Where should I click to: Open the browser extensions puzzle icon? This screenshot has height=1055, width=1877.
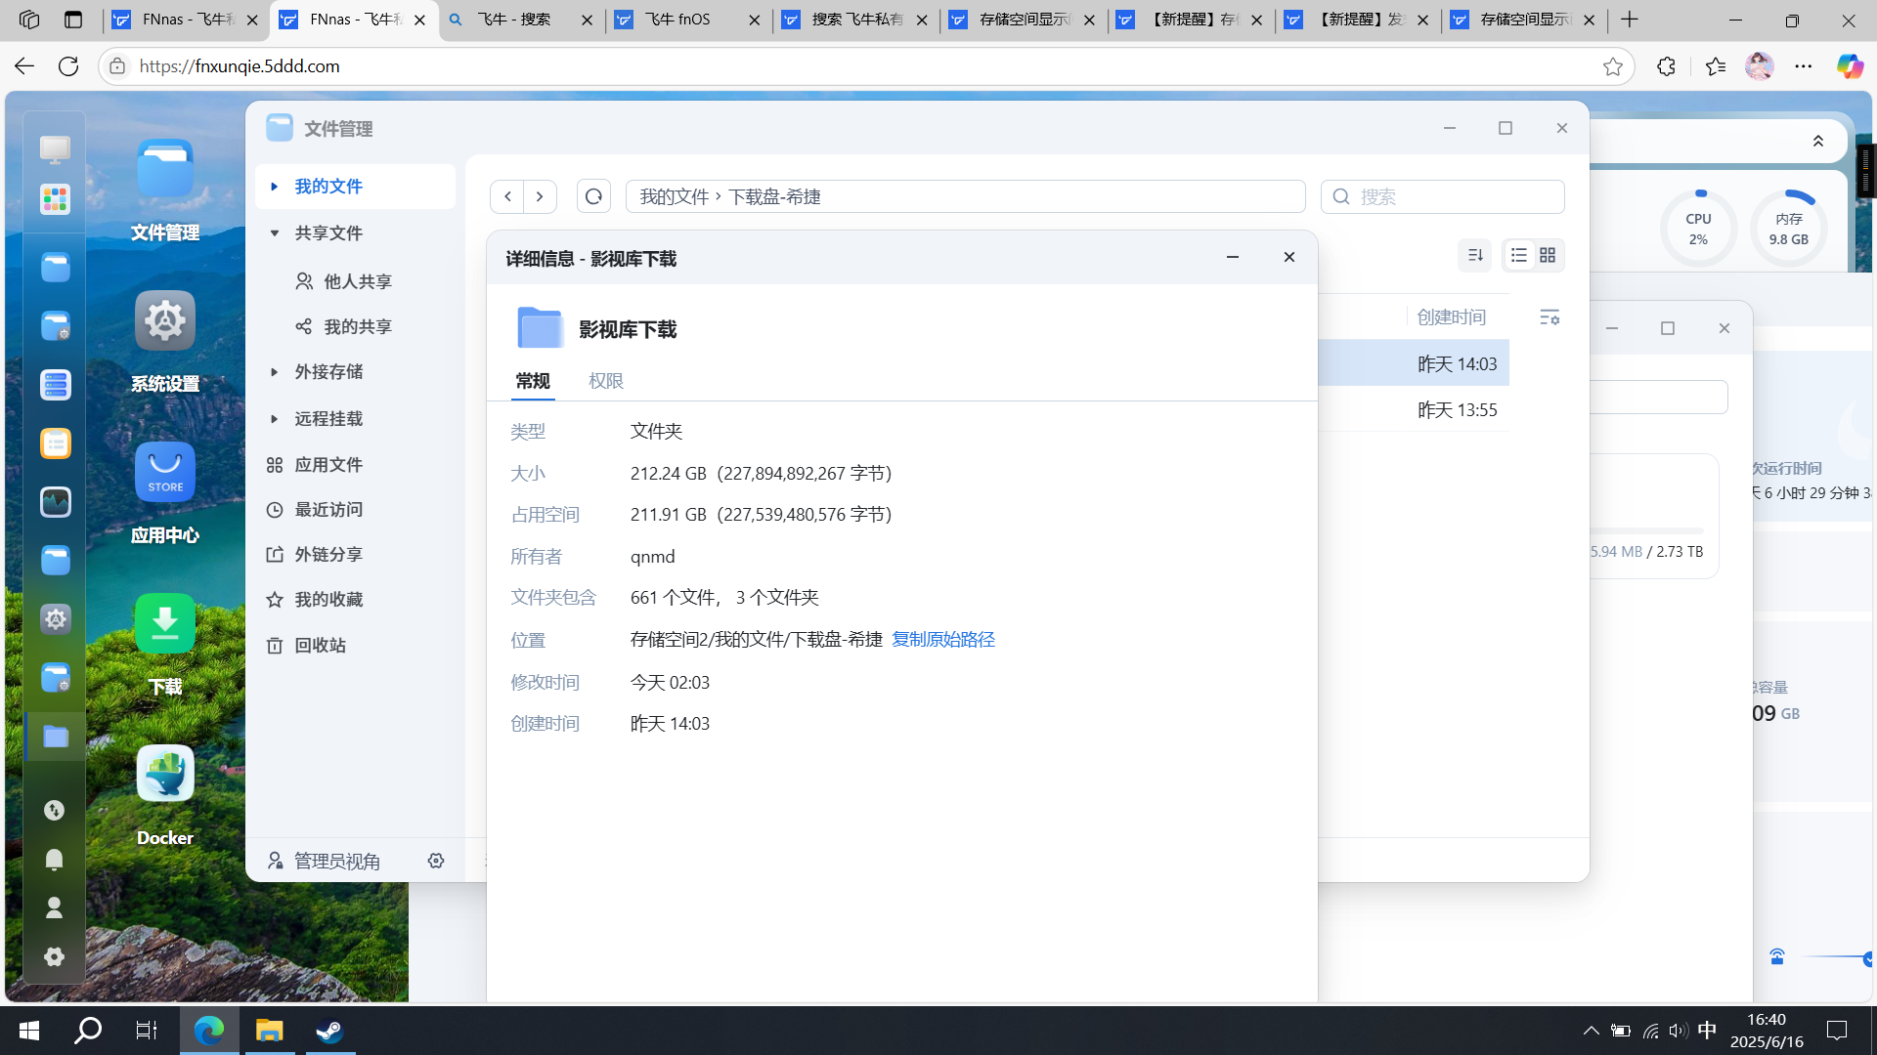point(1666,65)
